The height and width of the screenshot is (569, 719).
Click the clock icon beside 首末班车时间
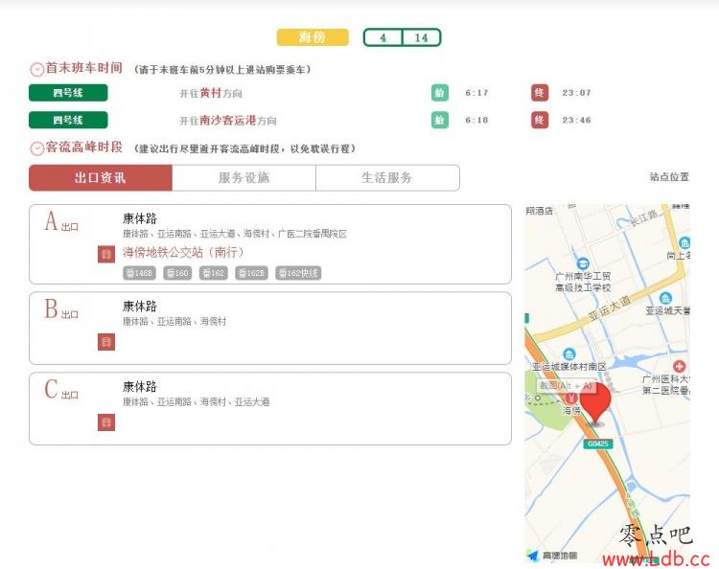[x=36, y=69]
